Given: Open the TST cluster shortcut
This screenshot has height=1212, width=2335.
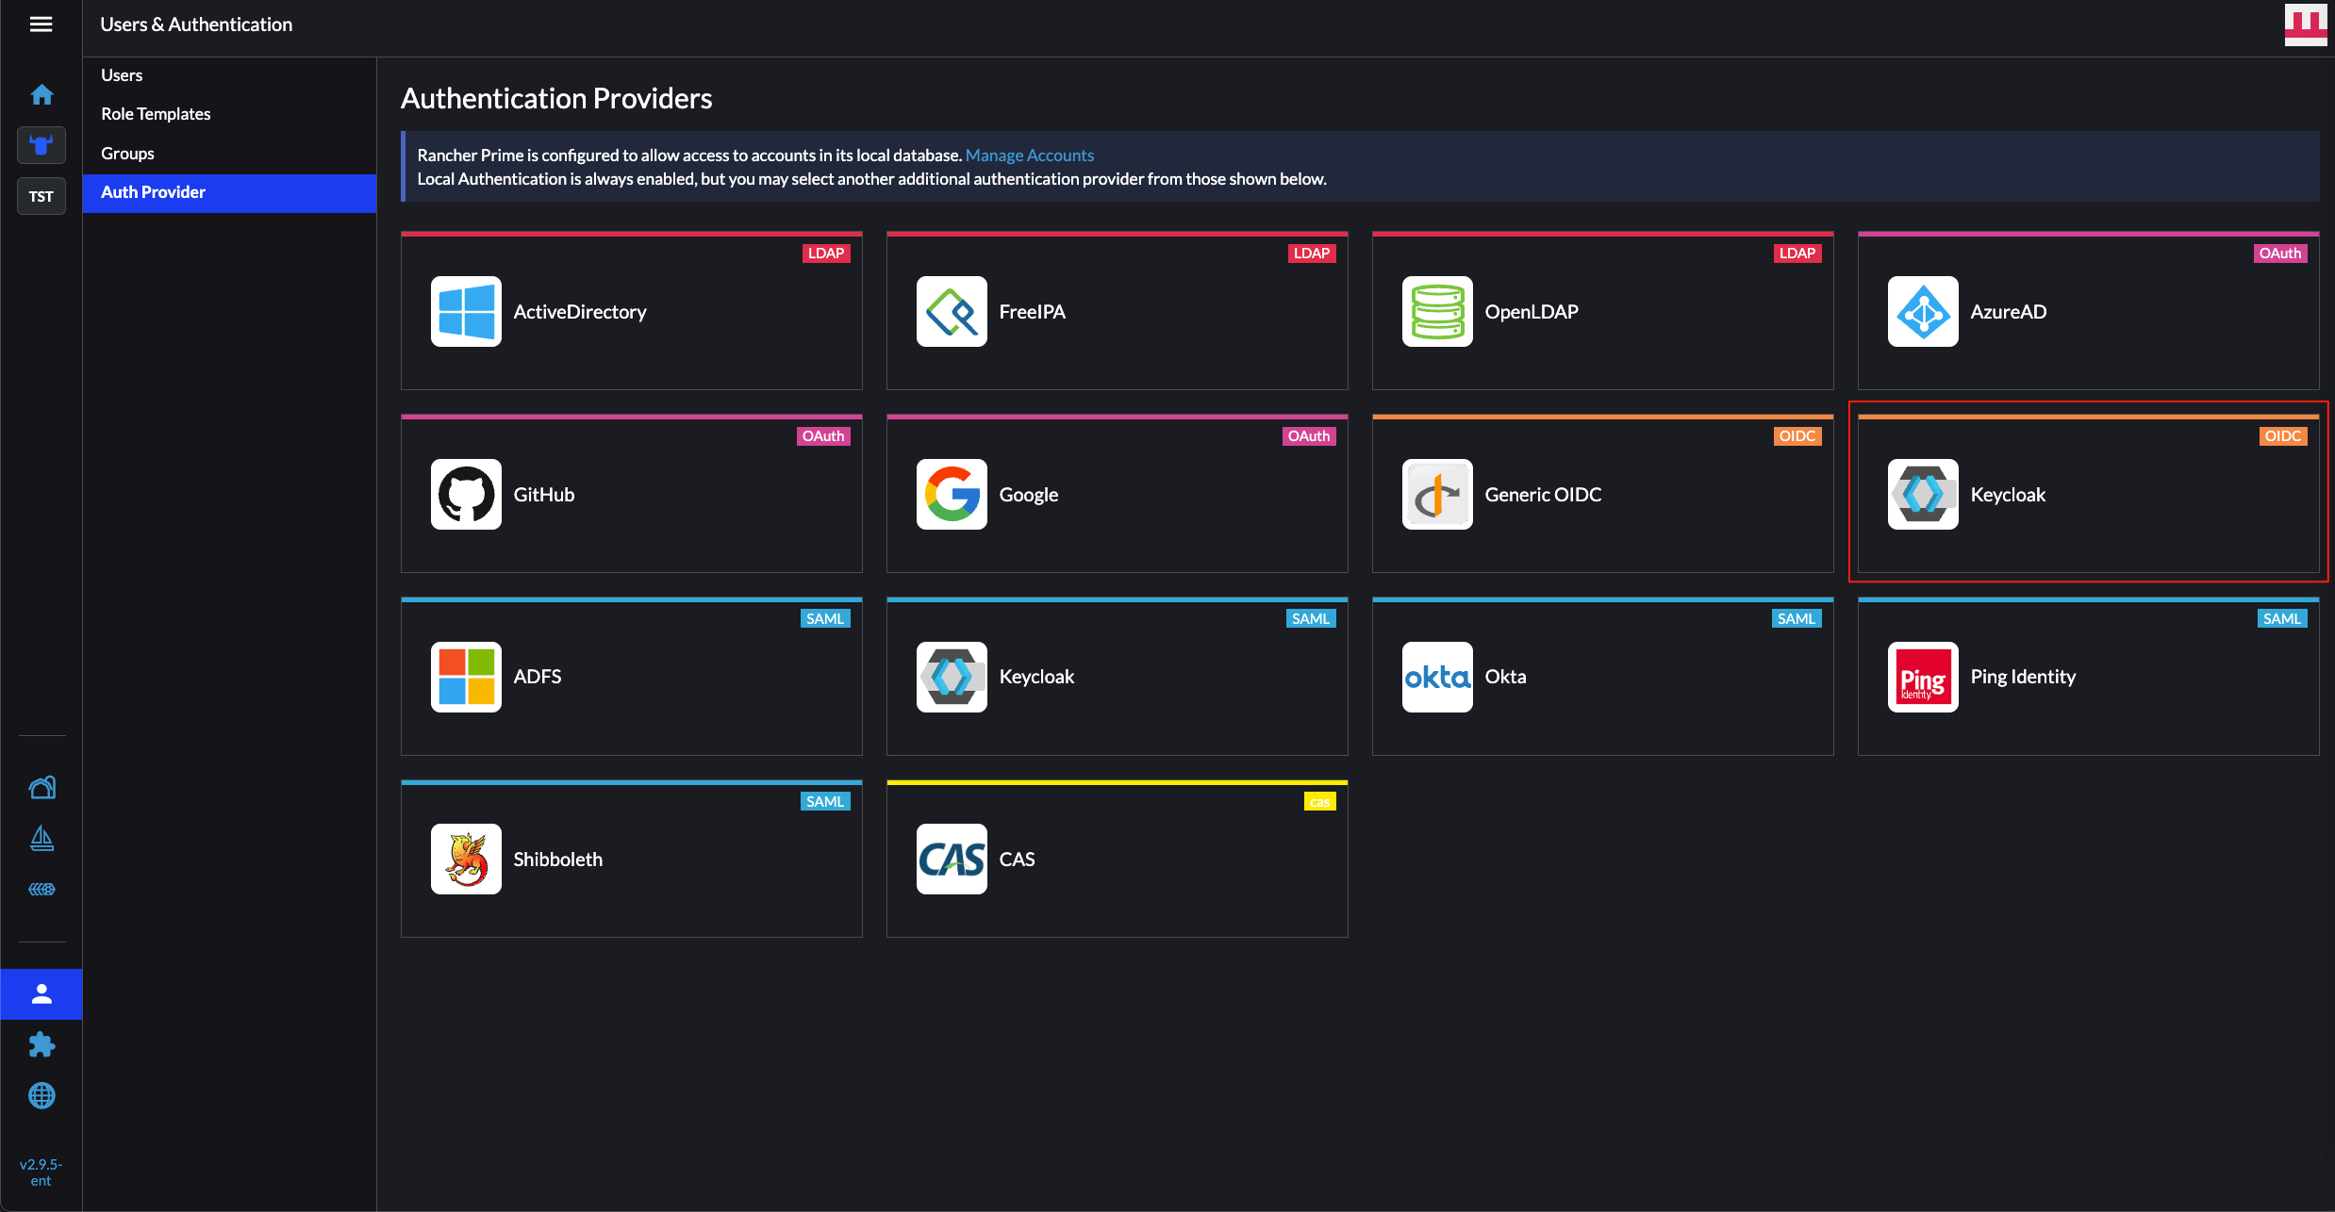Looking at the screenshot, I should tap(41, 196).
